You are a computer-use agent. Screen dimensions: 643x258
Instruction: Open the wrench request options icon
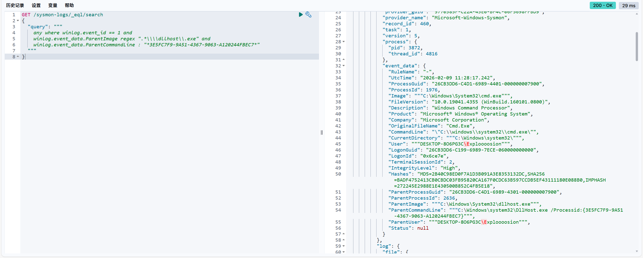(x=308, y=15)
